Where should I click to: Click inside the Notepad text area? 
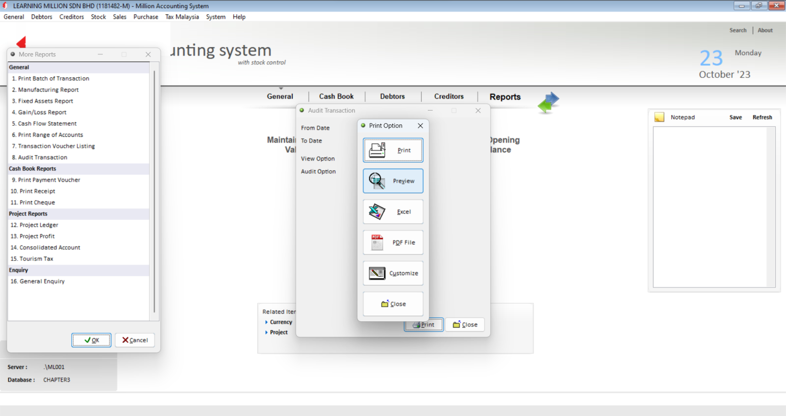pyautogui.click(x=710, y=207)
